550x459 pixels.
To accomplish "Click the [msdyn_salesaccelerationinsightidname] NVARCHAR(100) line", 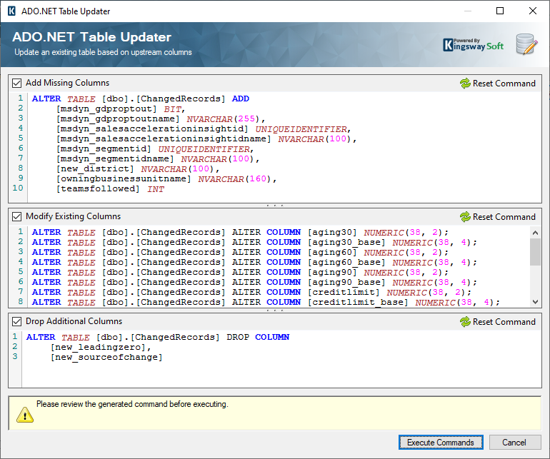I will [x=206, y=139].
